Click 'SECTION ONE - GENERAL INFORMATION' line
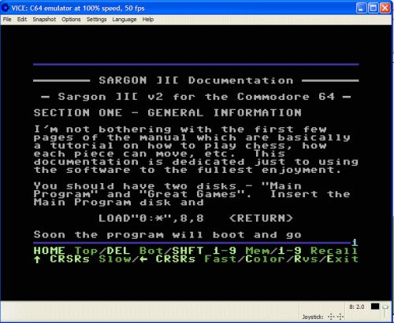This screenshot has width=394, height=323. tap(167, 112)
